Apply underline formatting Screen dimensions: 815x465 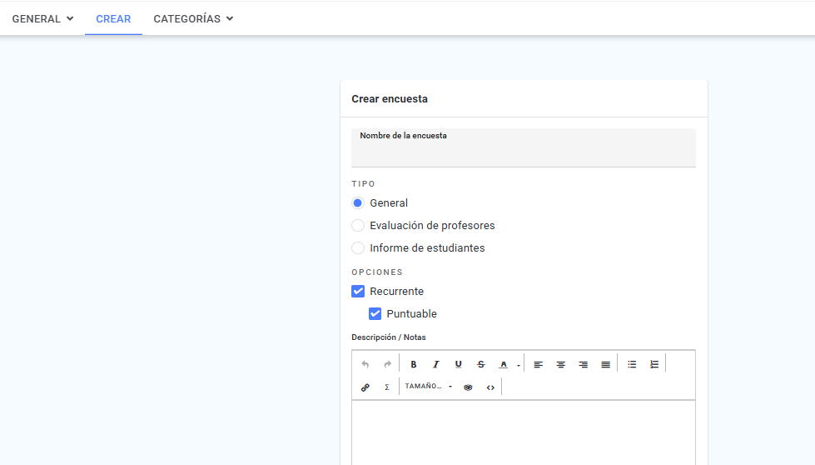pyautogui.click(x=458, y=364)
